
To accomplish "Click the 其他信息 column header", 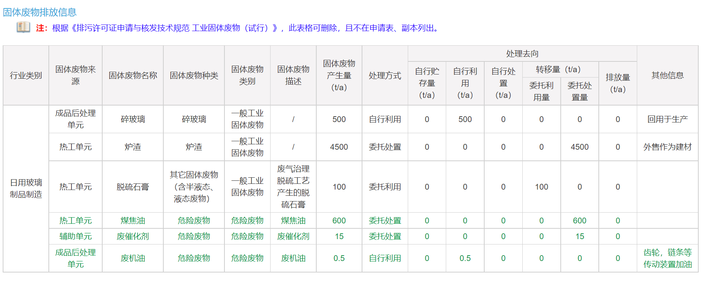I will point(668,75).
